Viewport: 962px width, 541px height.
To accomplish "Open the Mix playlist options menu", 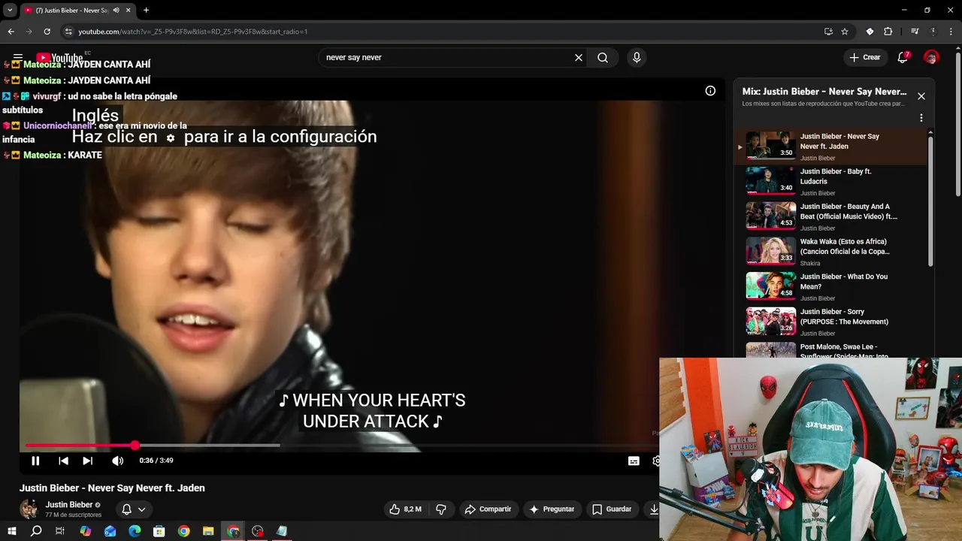I will click(x=921, y=118).
